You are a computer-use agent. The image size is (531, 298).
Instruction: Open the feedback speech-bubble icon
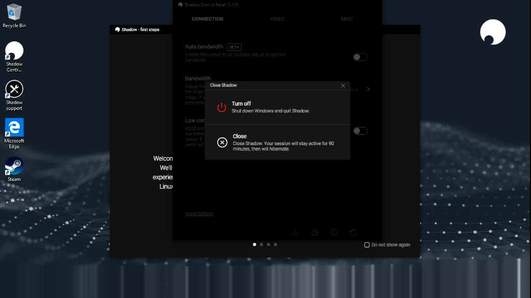point(315,232)
